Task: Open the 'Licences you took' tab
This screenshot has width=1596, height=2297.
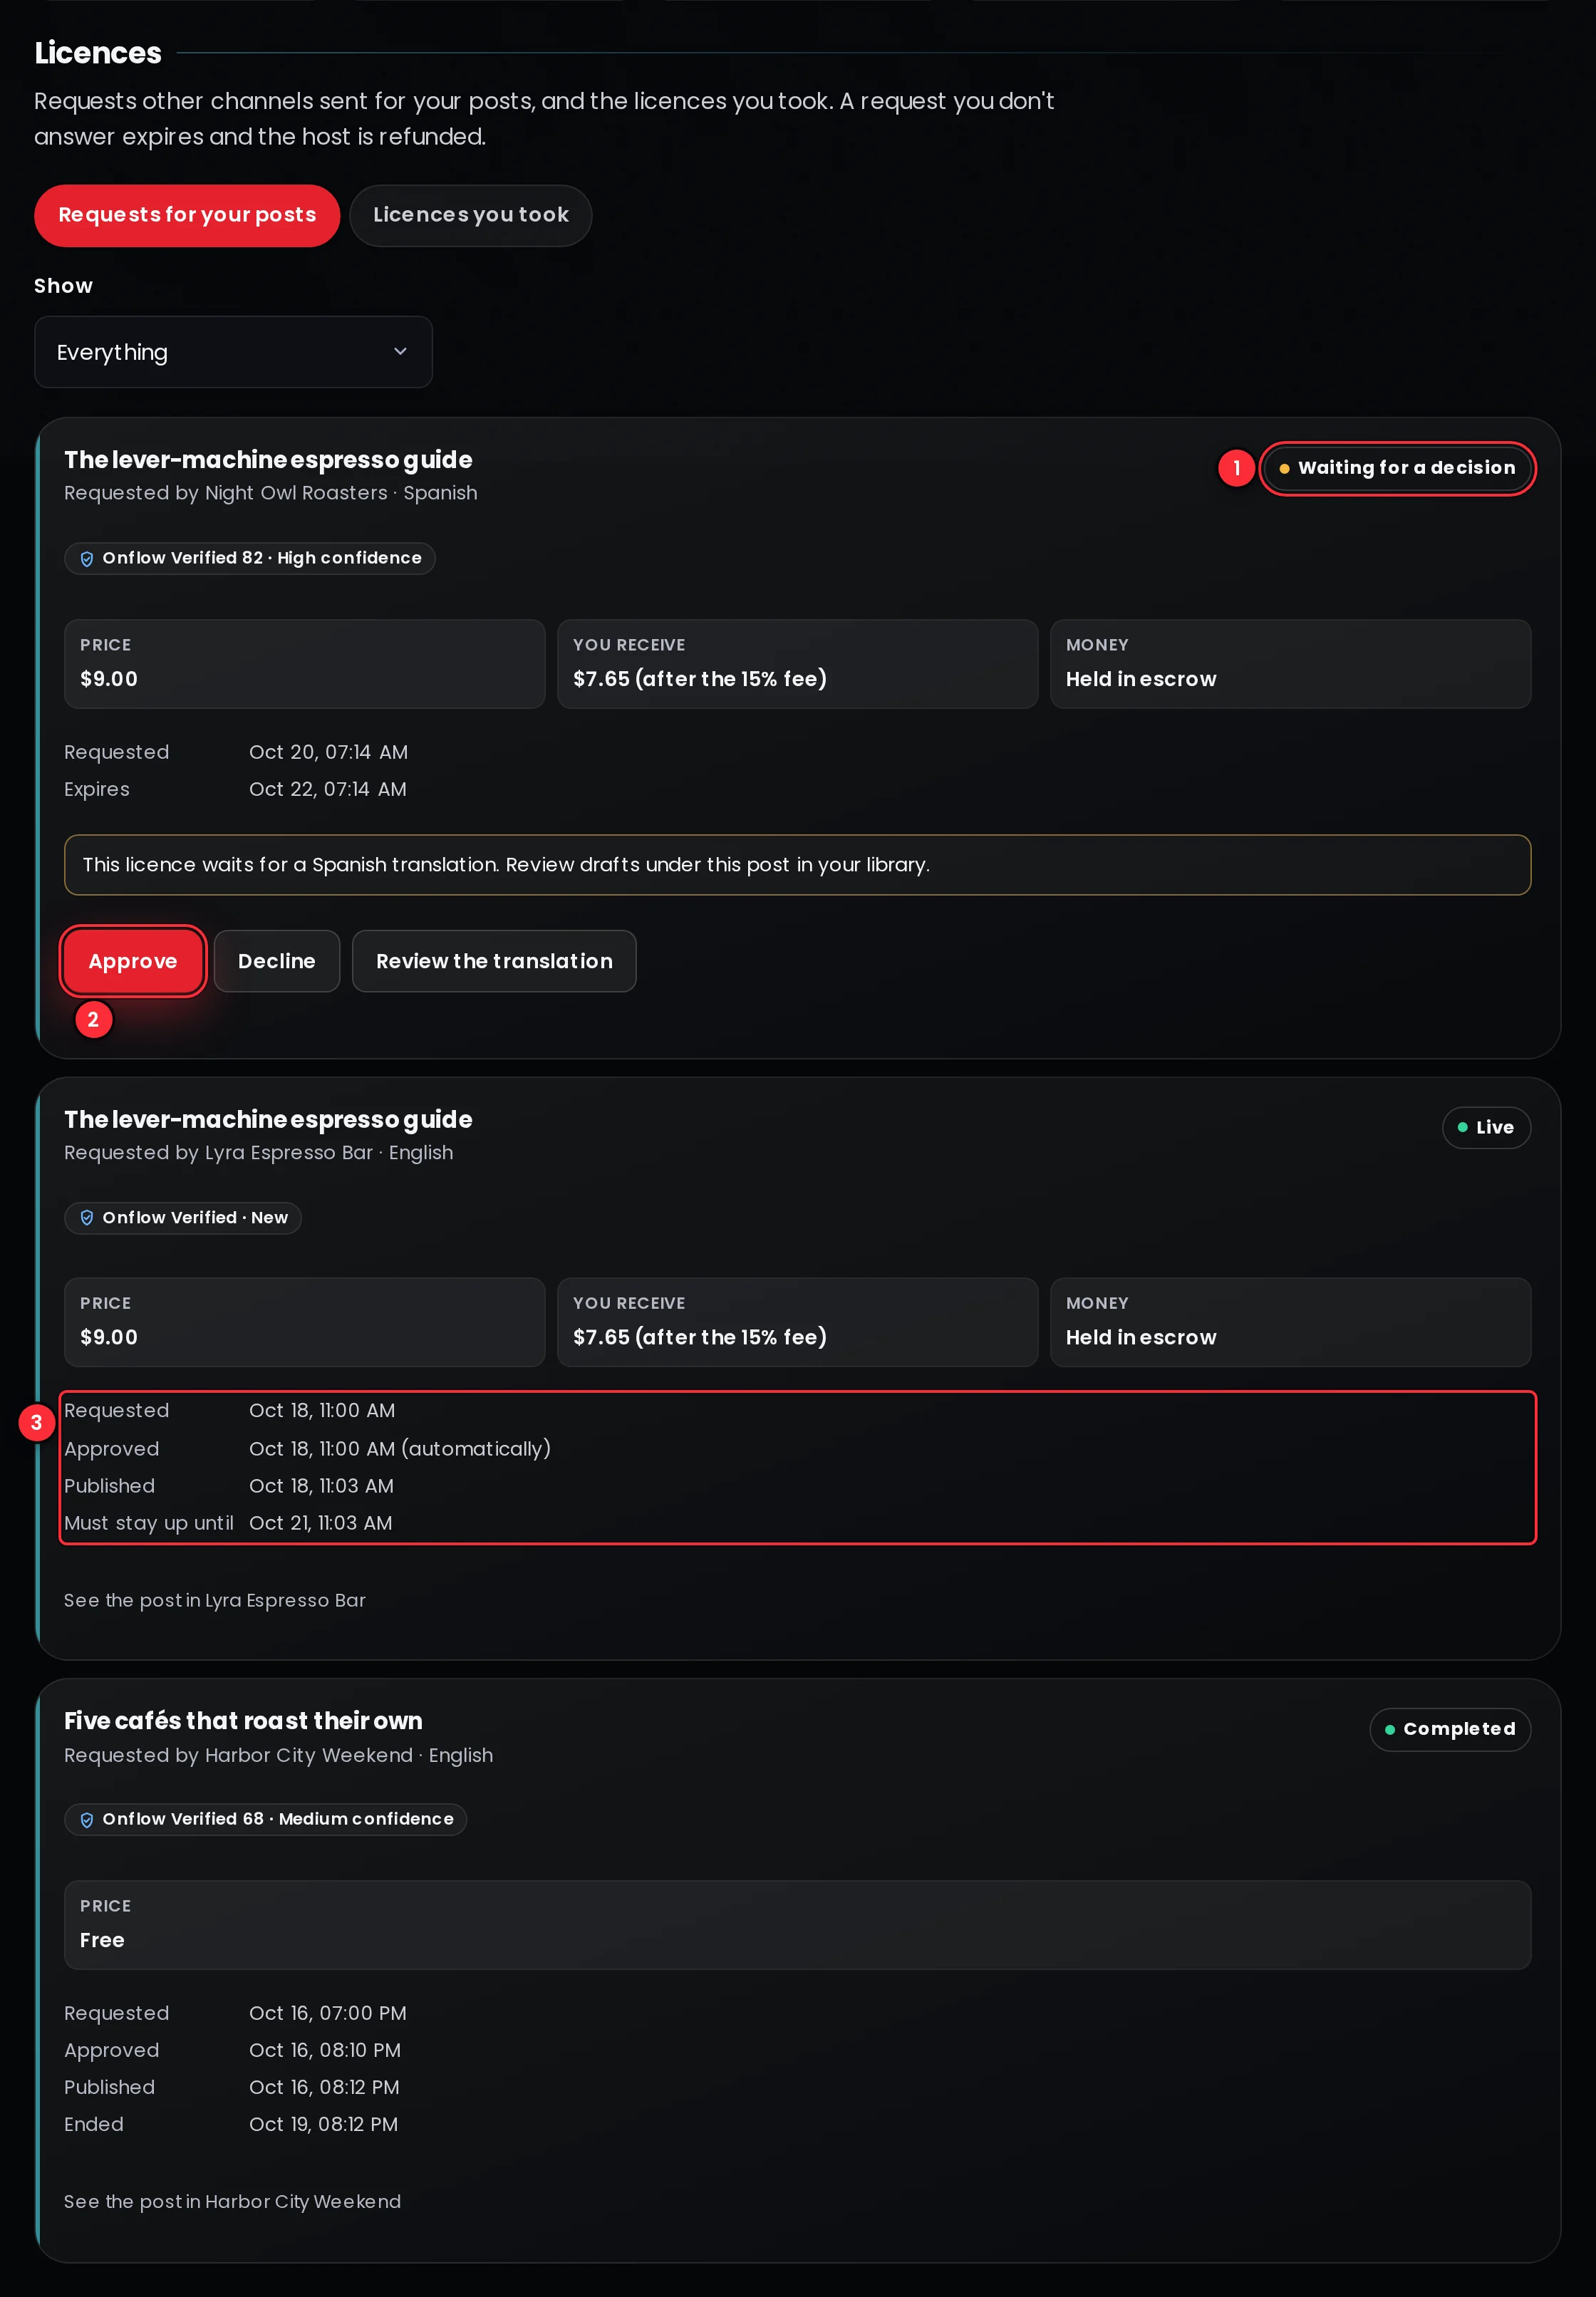Action: [470, 215]
